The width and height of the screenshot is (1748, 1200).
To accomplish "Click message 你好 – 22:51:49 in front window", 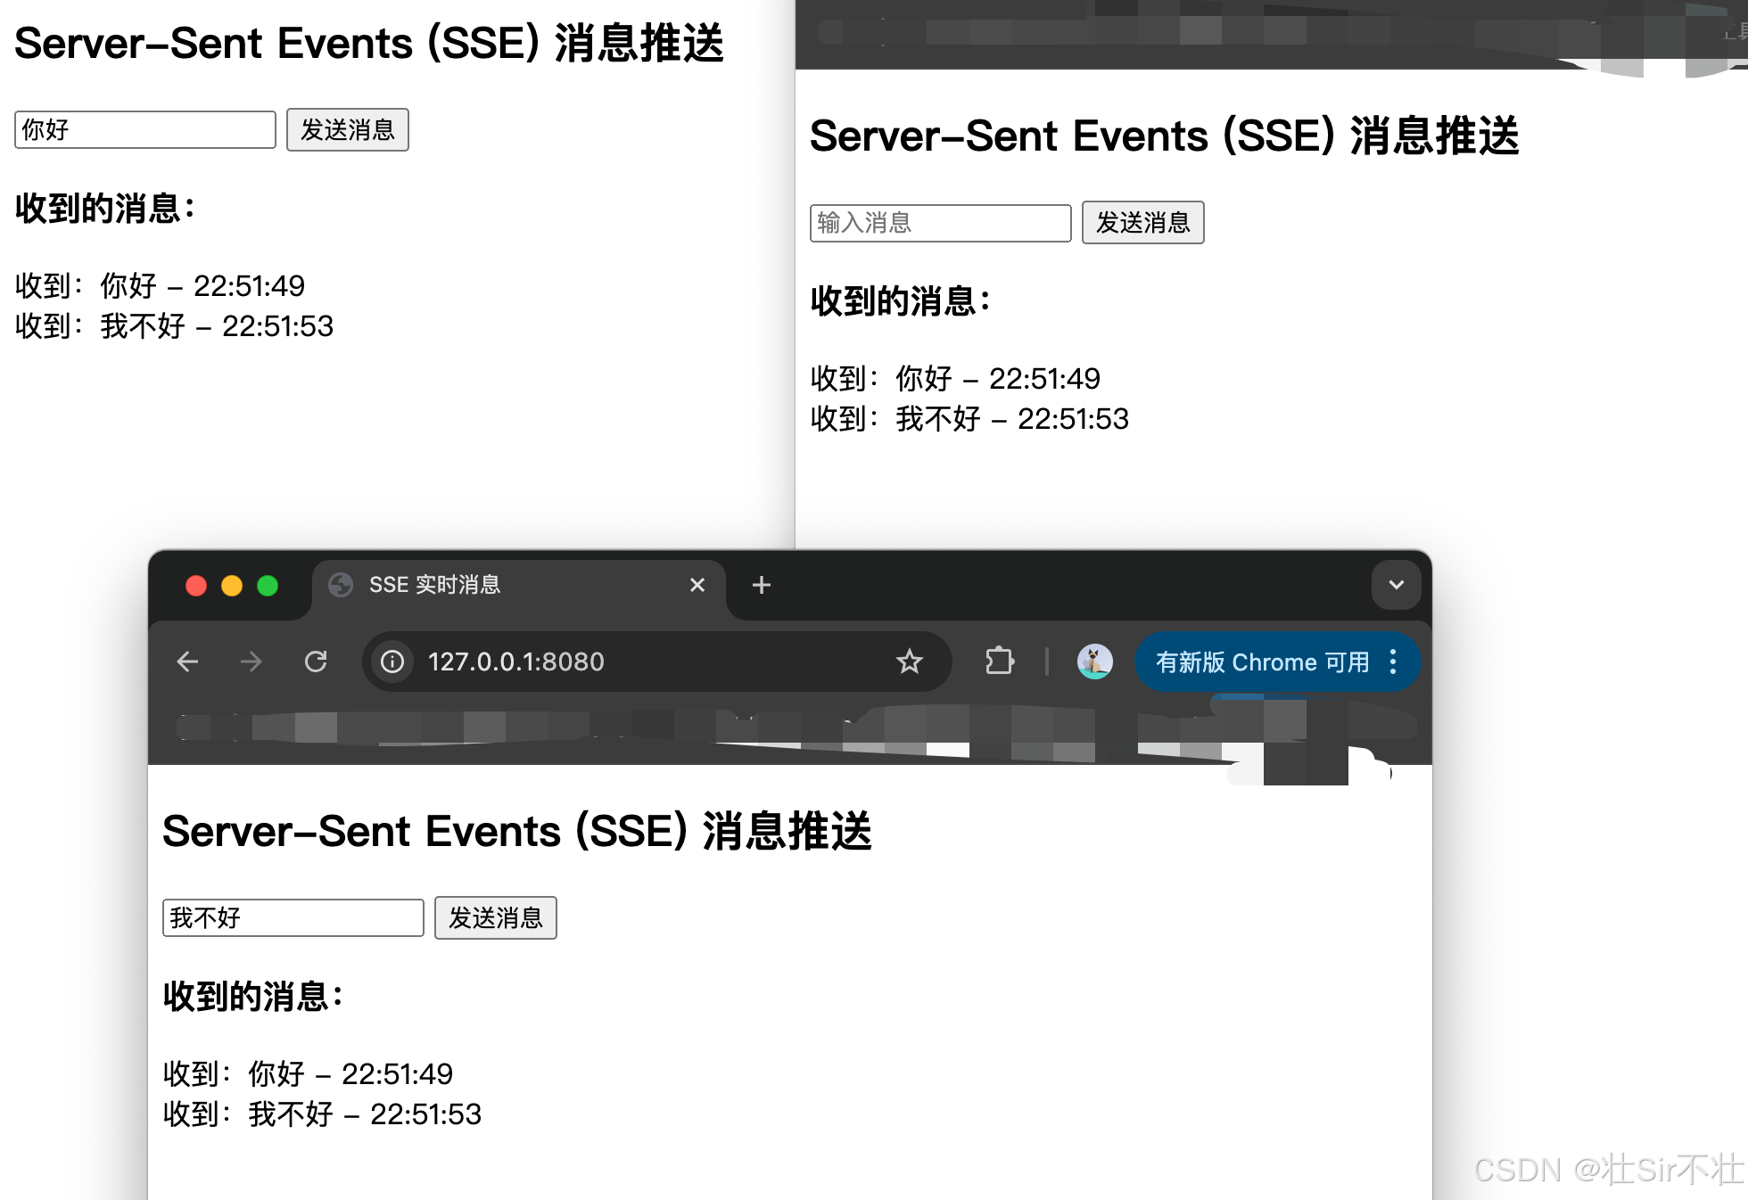I will (308, 1074).
